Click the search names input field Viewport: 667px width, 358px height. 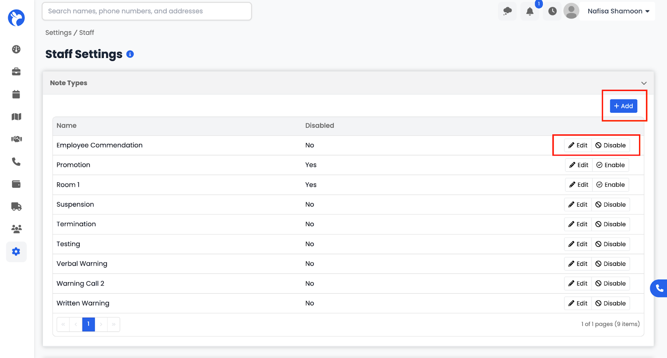coord(147,11)
